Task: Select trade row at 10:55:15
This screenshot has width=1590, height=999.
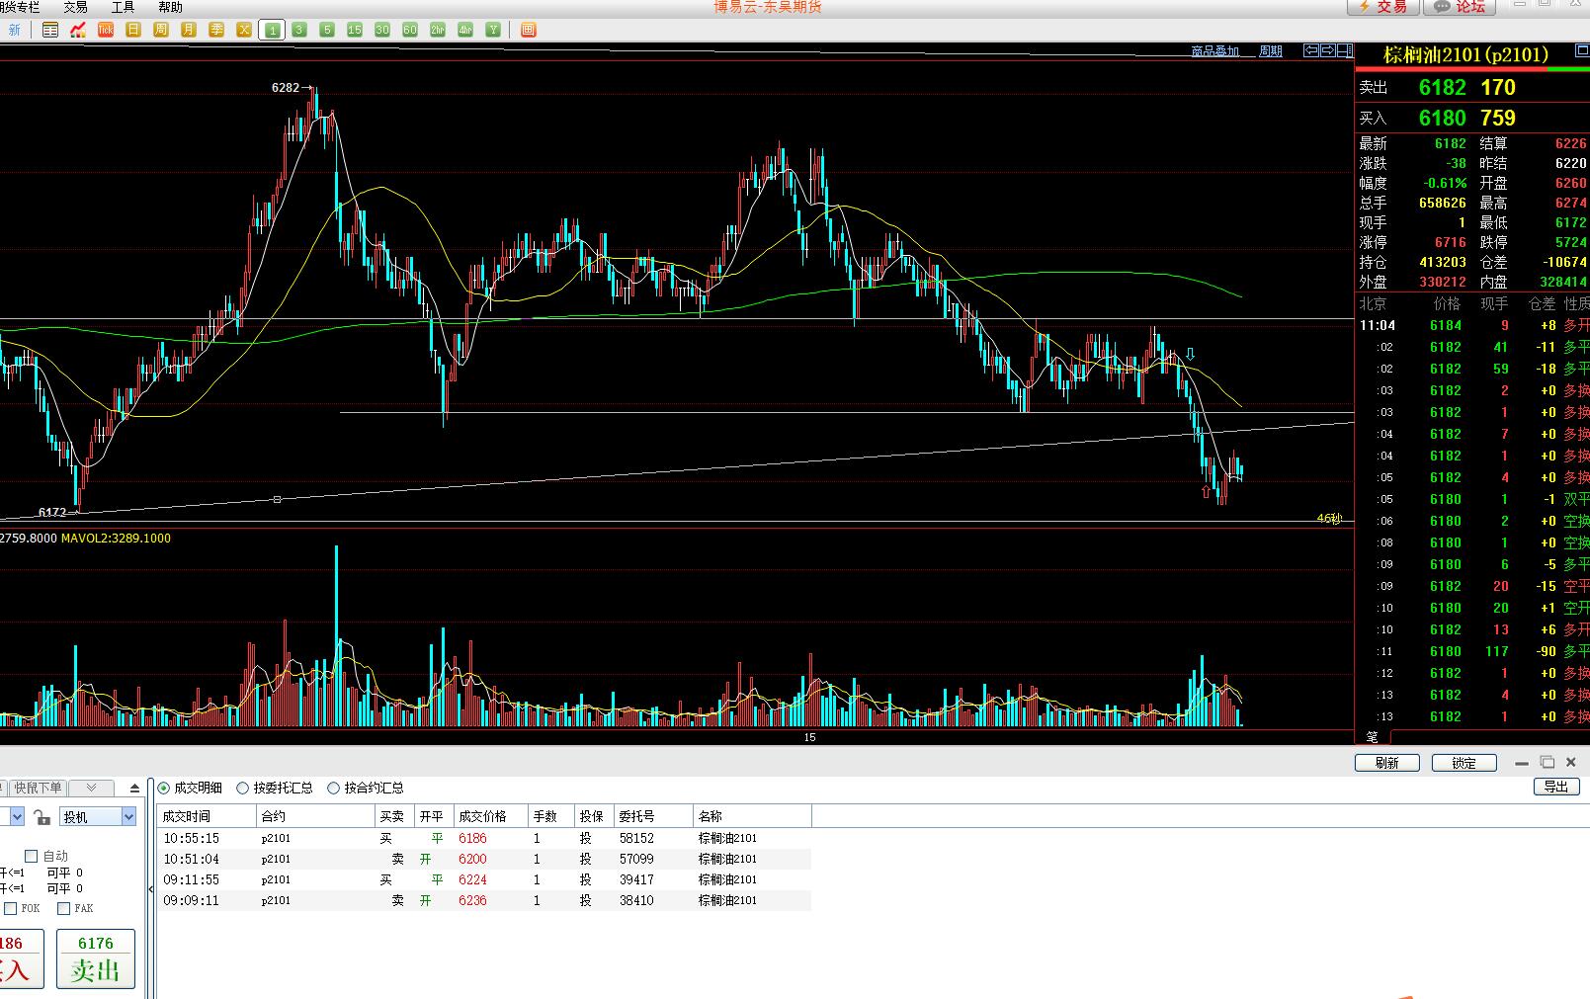Action: coord(484,838)
